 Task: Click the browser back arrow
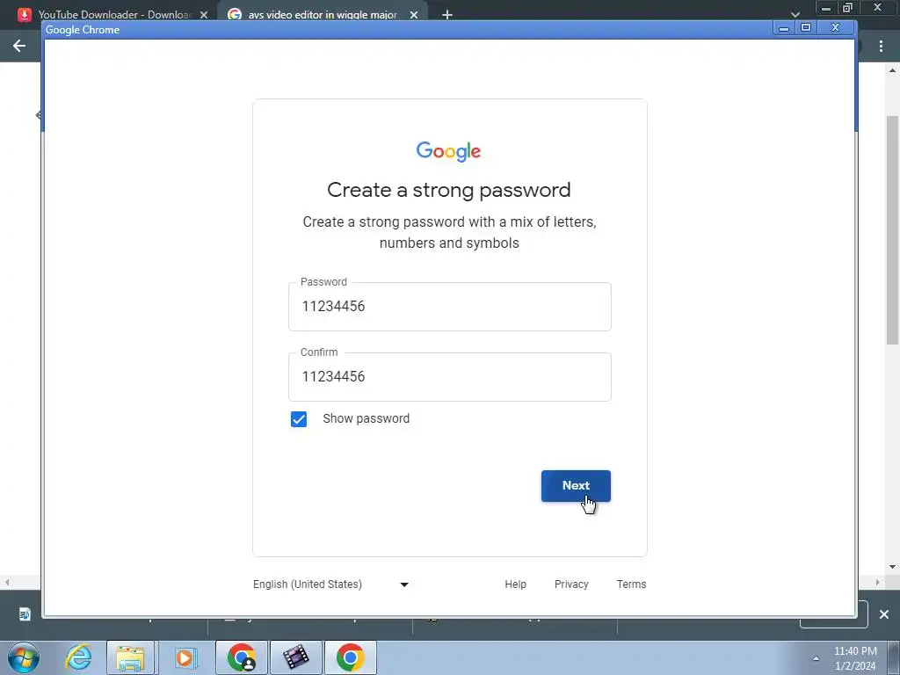point(19,46)
